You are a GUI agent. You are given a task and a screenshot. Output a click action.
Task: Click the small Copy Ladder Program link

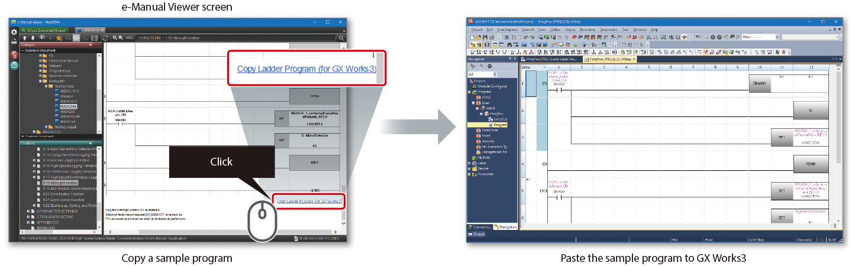pyautogui.click(x=309, y=201)
